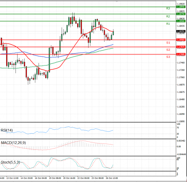187x182 pixels.
Task: Click the MACD scale value 0.003482
Action: click(181, 141)
